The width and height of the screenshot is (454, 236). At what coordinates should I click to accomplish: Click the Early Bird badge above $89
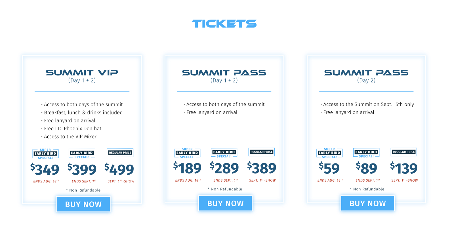366,152
